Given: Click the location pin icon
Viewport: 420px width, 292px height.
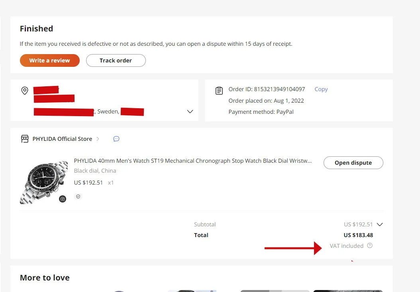Looking at the screenshot, I should (x=25, y=91).
